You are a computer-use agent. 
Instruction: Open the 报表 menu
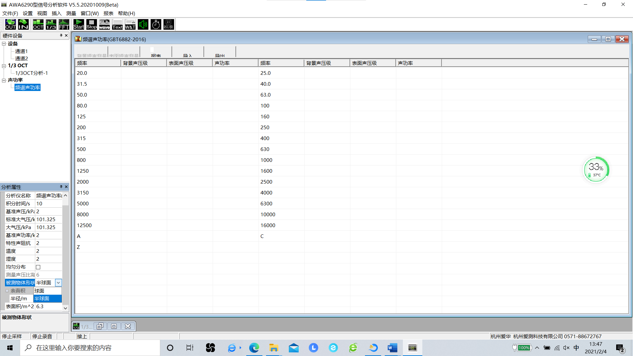point(108,14)
